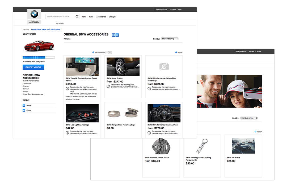Screen dimensions: 287x191
Task: Click the warning icon in Steering Wheel card
Action: pos(149,133)
